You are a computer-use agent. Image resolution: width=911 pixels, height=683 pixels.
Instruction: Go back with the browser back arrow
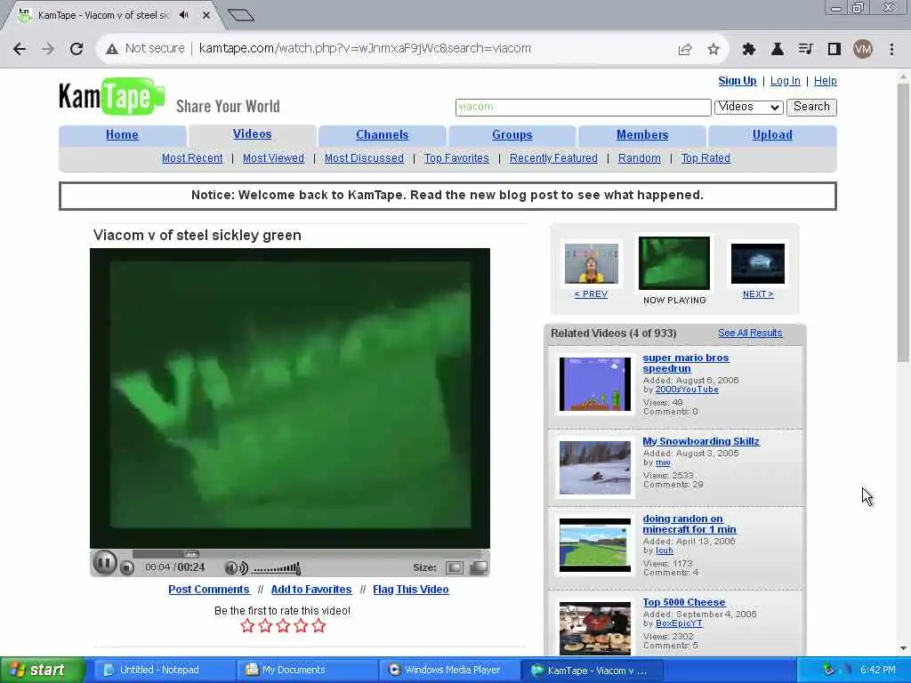click(x=20, y=49)
